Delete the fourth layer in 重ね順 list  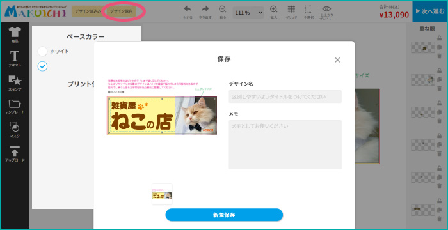click(x=439, y=153)
